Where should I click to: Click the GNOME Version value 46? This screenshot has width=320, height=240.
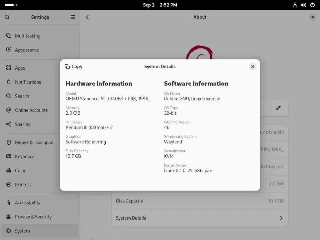pos(167,127)
